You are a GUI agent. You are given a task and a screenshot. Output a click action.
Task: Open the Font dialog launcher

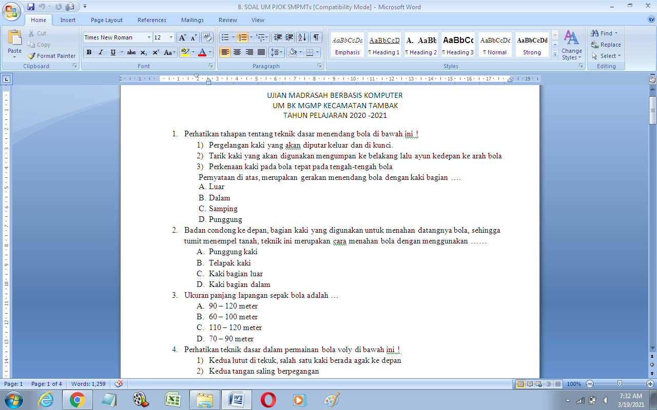tap(210, 66)
